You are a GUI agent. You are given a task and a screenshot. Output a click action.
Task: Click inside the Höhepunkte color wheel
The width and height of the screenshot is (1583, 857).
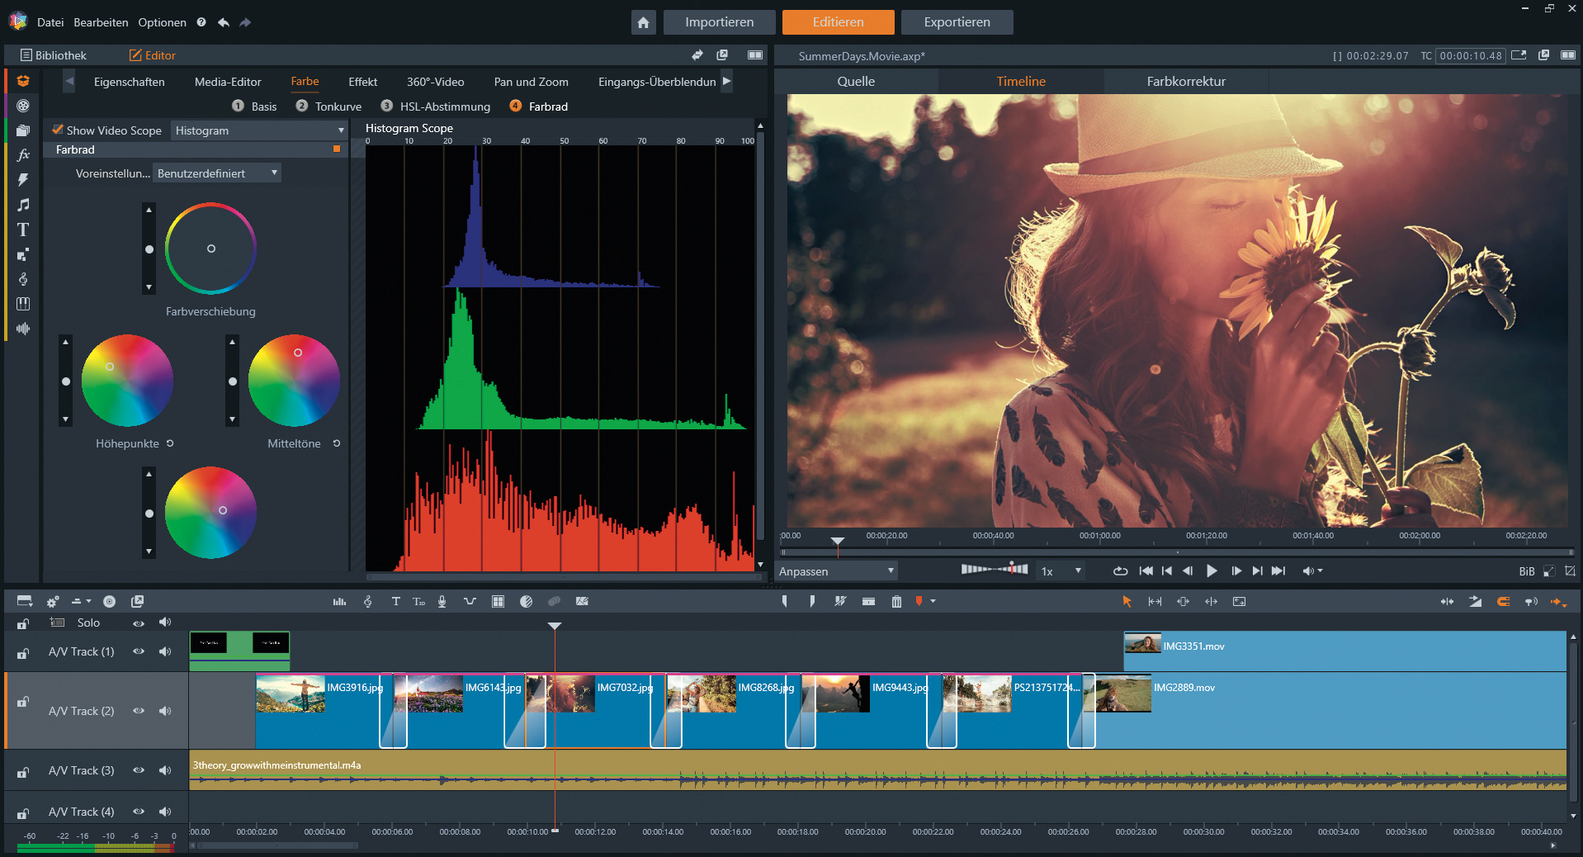[127, 381]
